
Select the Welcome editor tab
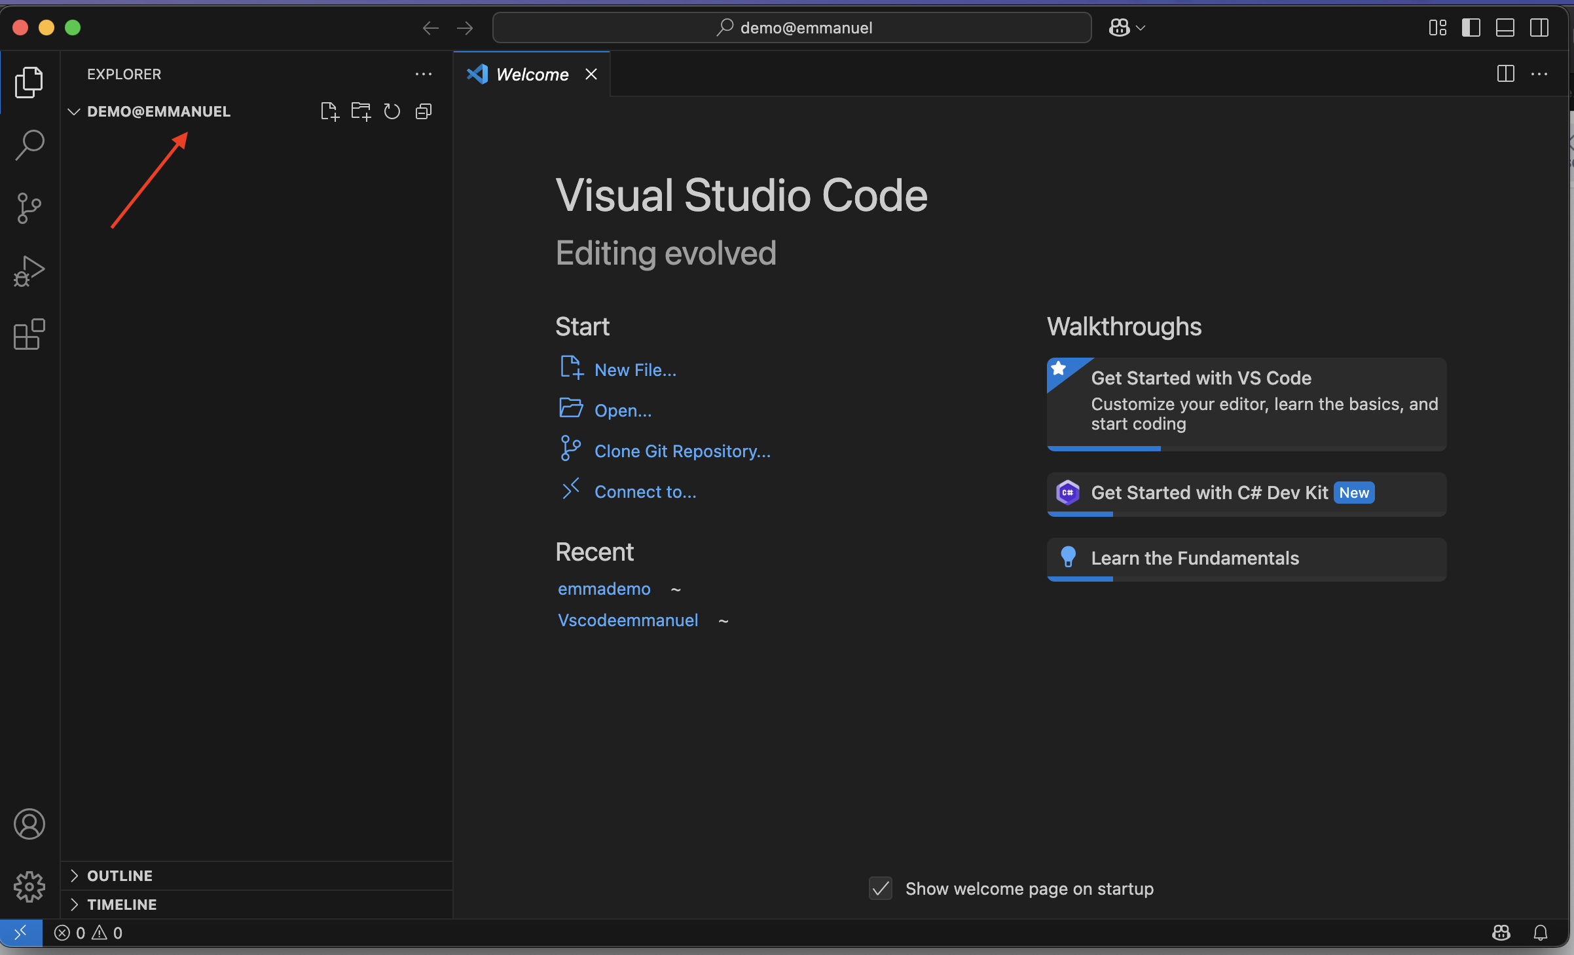pyautogui.click(x=532, y=74)
